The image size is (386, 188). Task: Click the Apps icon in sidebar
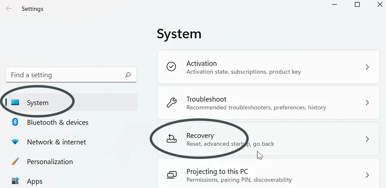point(15,181)
